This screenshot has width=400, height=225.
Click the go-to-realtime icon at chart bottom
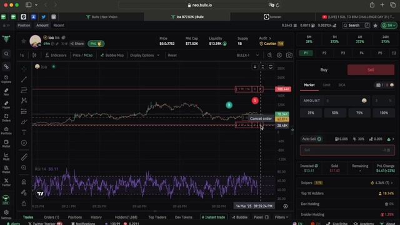click(x=286, y=206)
